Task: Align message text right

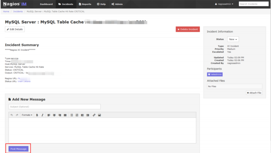Action: pyautogui.click(x=60, y=115)
